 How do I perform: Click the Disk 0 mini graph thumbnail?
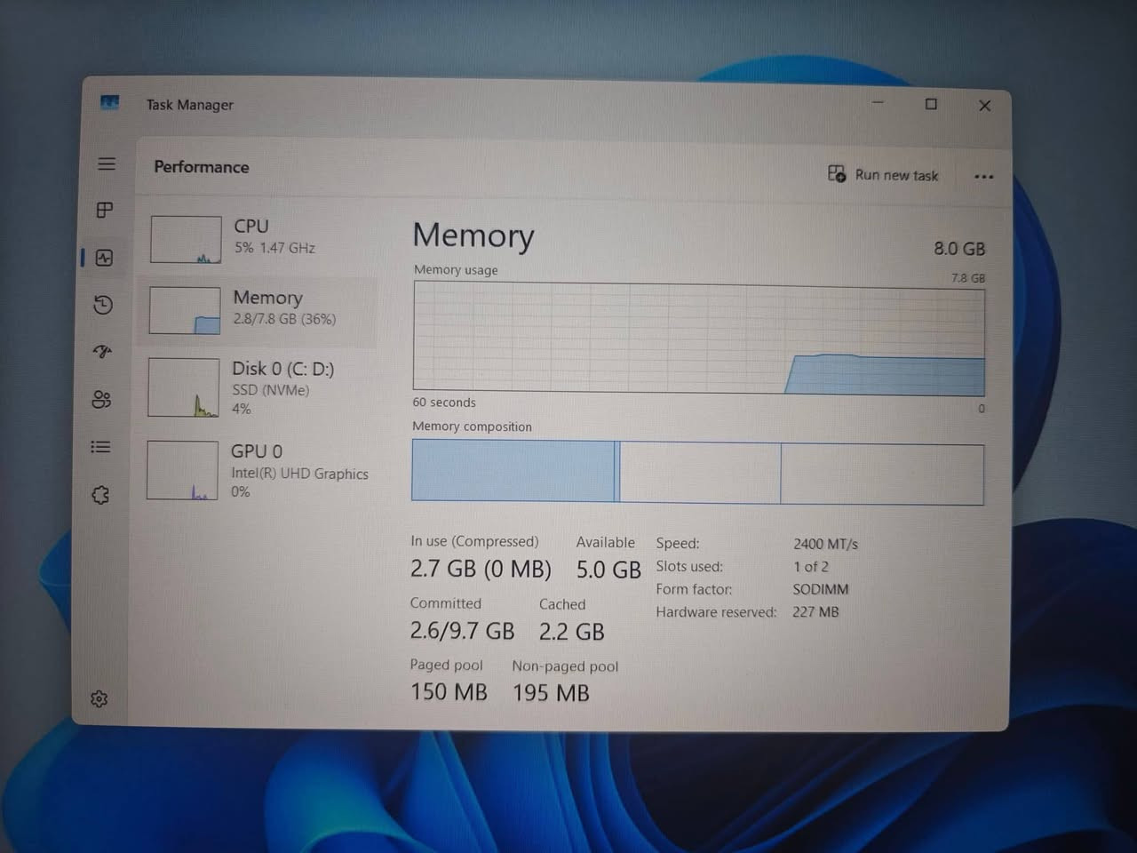pos(183,387)
